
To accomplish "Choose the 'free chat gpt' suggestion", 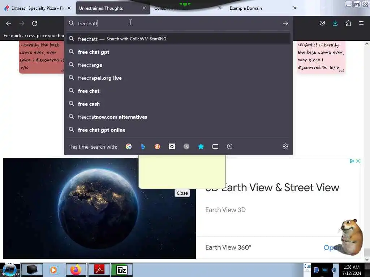I will pyautogui.click(x=178, y=52).
